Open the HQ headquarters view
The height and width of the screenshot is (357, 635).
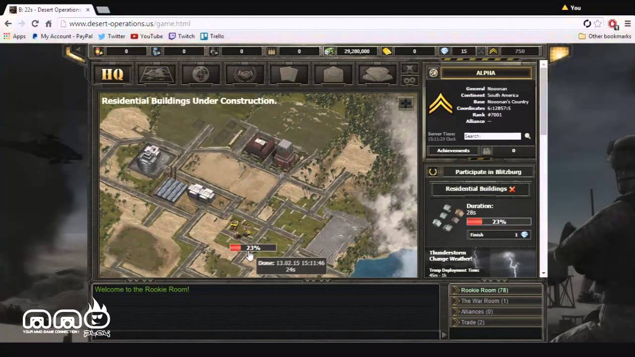(113, 74)
